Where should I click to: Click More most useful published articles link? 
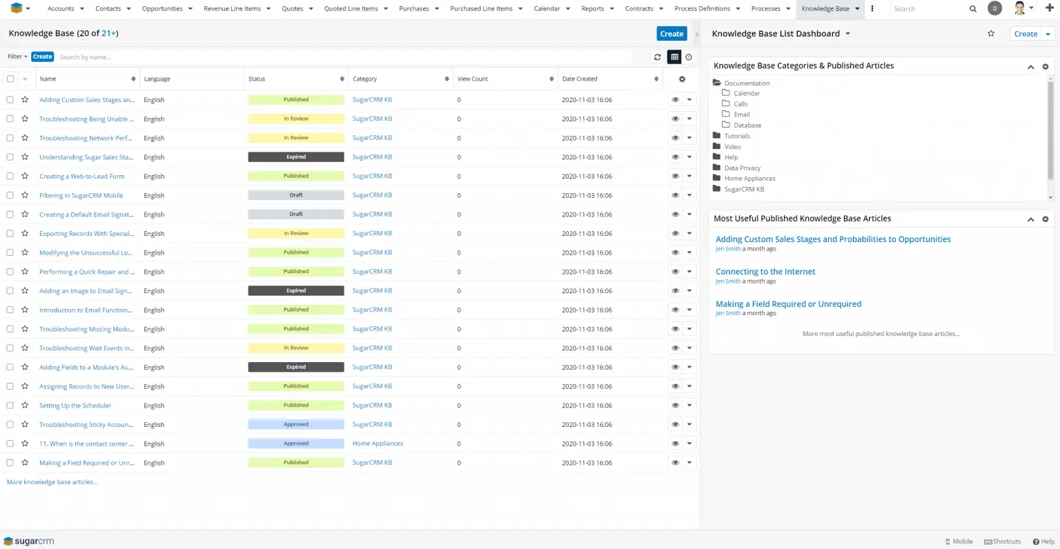coord(881,334)
